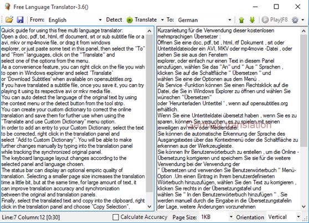Save translation using the floppy disk icon
Screen dimensions: 309x223
coord(20,20)
